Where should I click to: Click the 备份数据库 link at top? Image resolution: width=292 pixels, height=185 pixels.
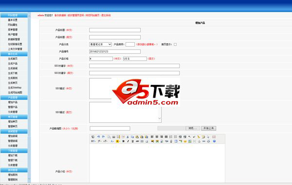pyautogui.click(x=60, y=15)
